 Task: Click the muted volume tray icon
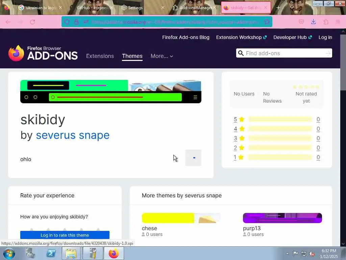(312, 254)
